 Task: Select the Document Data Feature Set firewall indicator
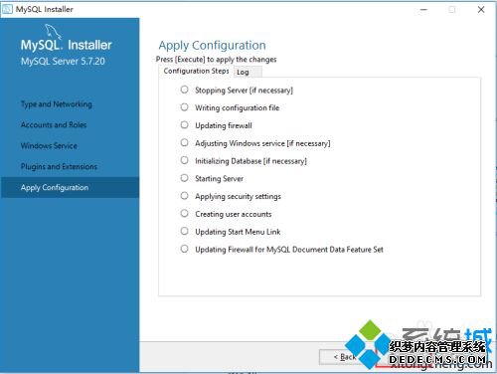pos(184,249)
